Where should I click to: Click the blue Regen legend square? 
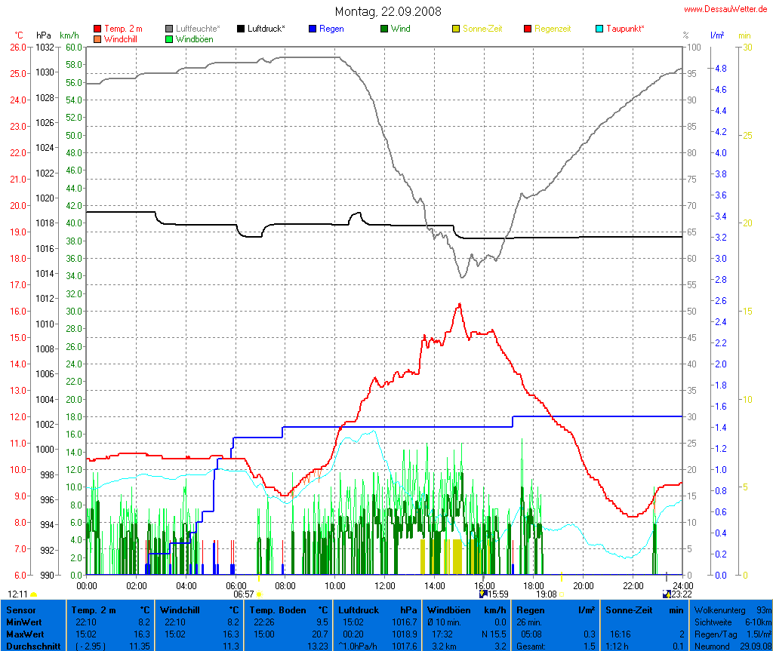pos(313,29)
